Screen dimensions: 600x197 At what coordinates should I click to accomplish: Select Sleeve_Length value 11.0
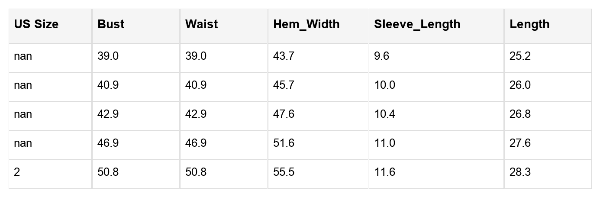(x=384, y=143)
